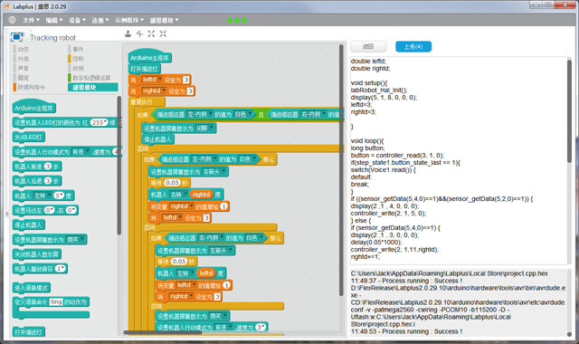Click the first 0.05 wait time field

(172, 183)
